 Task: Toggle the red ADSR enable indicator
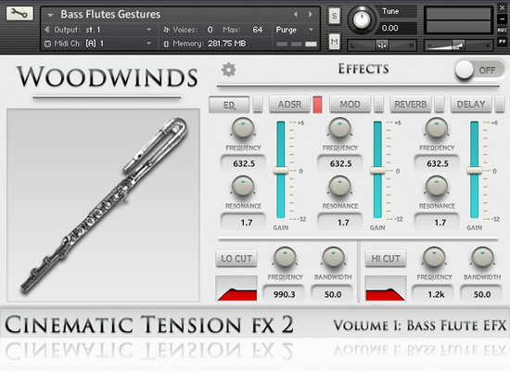pos(317,104)
